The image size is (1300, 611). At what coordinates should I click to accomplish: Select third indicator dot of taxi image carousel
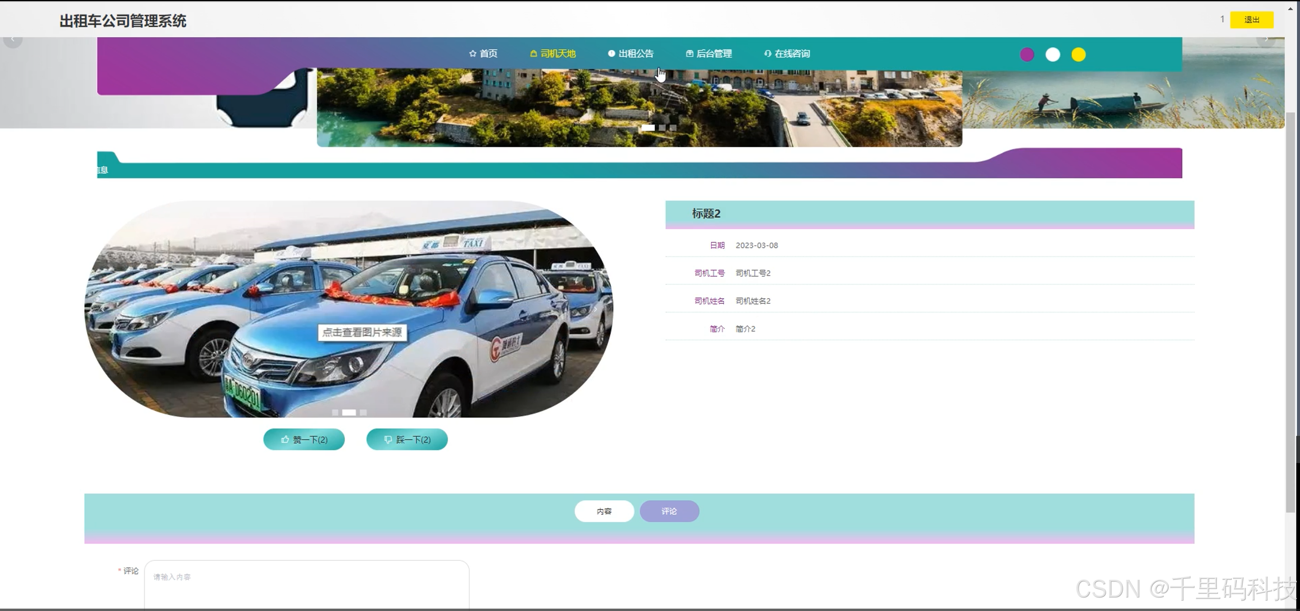click(x=363, y=413)
